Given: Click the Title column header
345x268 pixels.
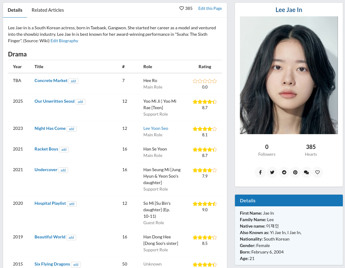Looking at the screenshot, I should 39,67.
